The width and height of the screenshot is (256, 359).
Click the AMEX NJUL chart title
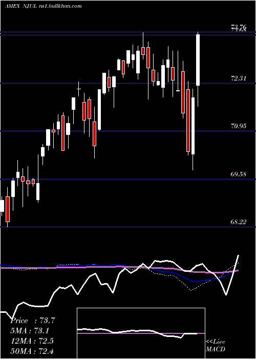[x=44, y=6]
